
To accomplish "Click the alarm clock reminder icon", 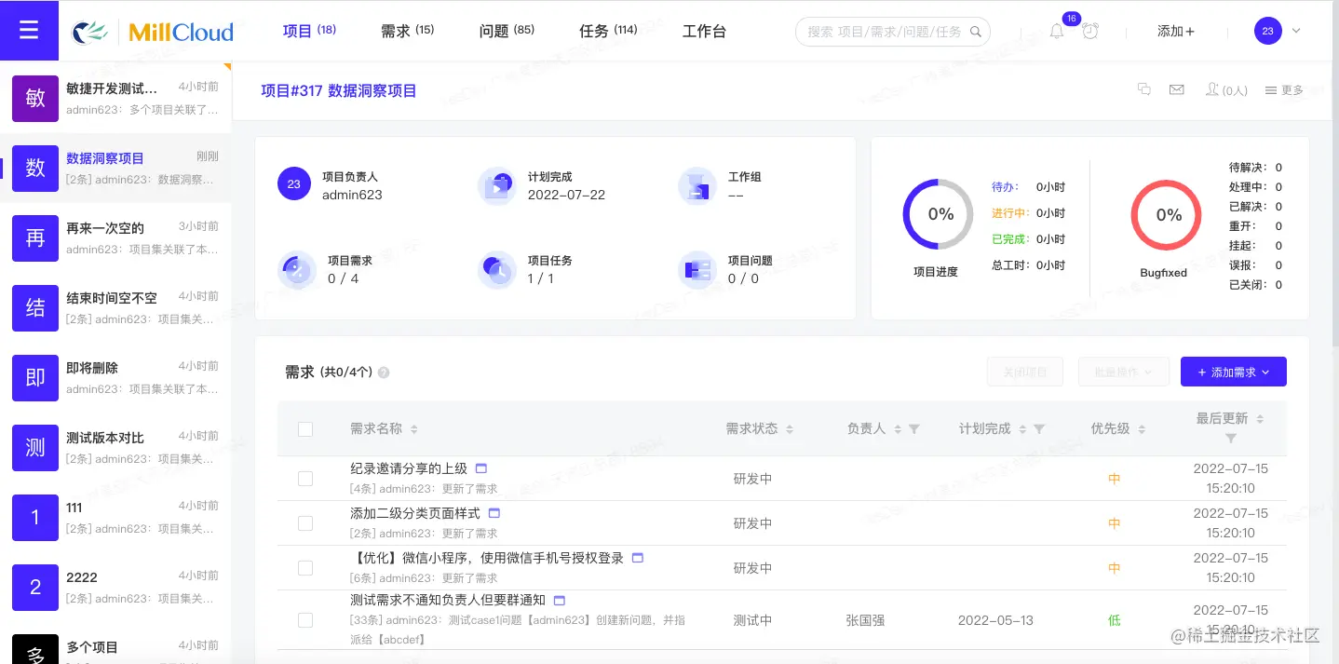I will [1089, 31].
